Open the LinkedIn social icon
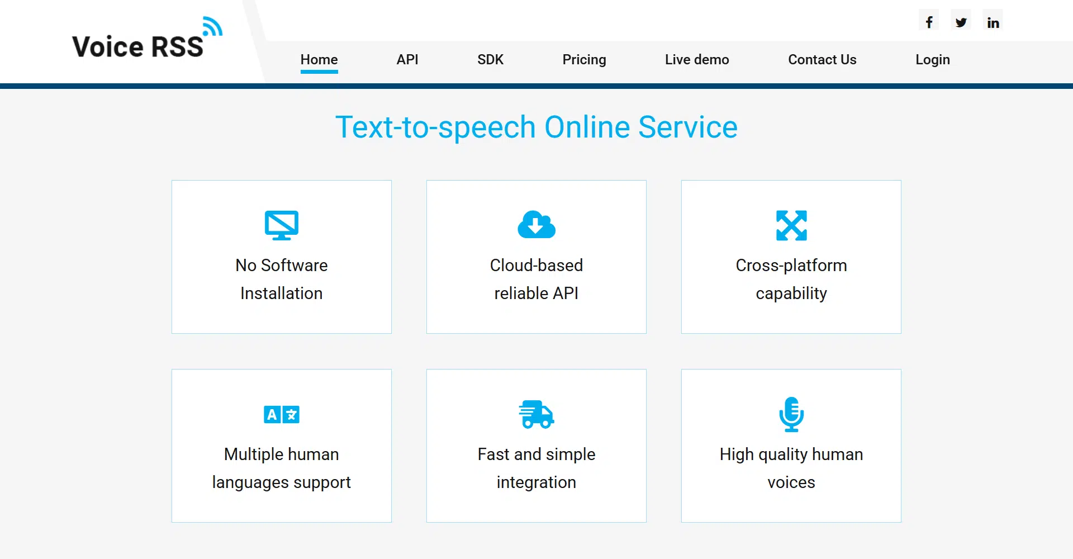Screen dimensions: 1073x559 (993, 22)
